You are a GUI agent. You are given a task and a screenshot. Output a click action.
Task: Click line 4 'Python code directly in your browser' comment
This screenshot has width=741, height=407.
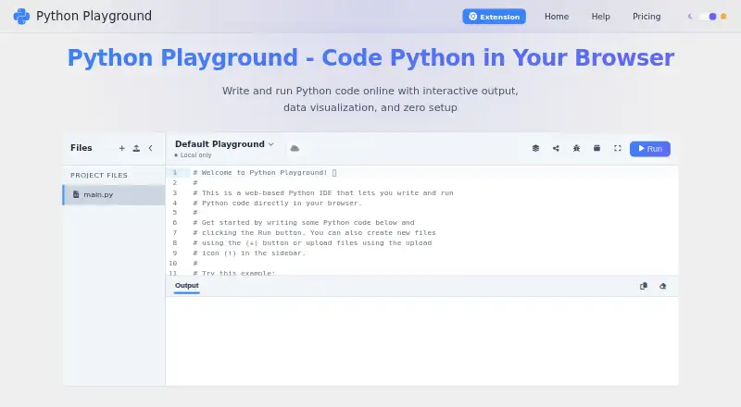[277, 203]
